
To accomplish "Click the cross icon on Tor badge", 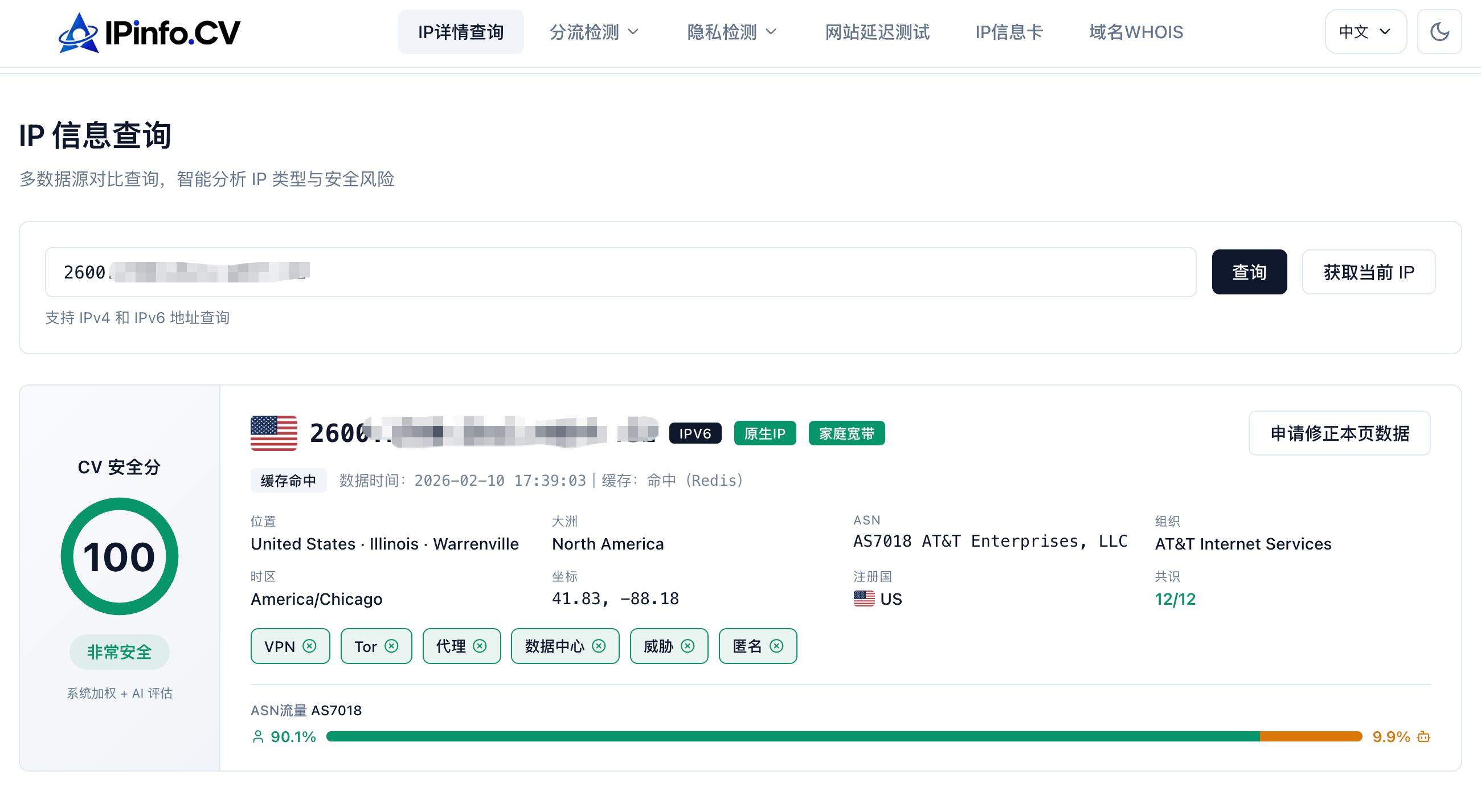I will tap(392, 646).
